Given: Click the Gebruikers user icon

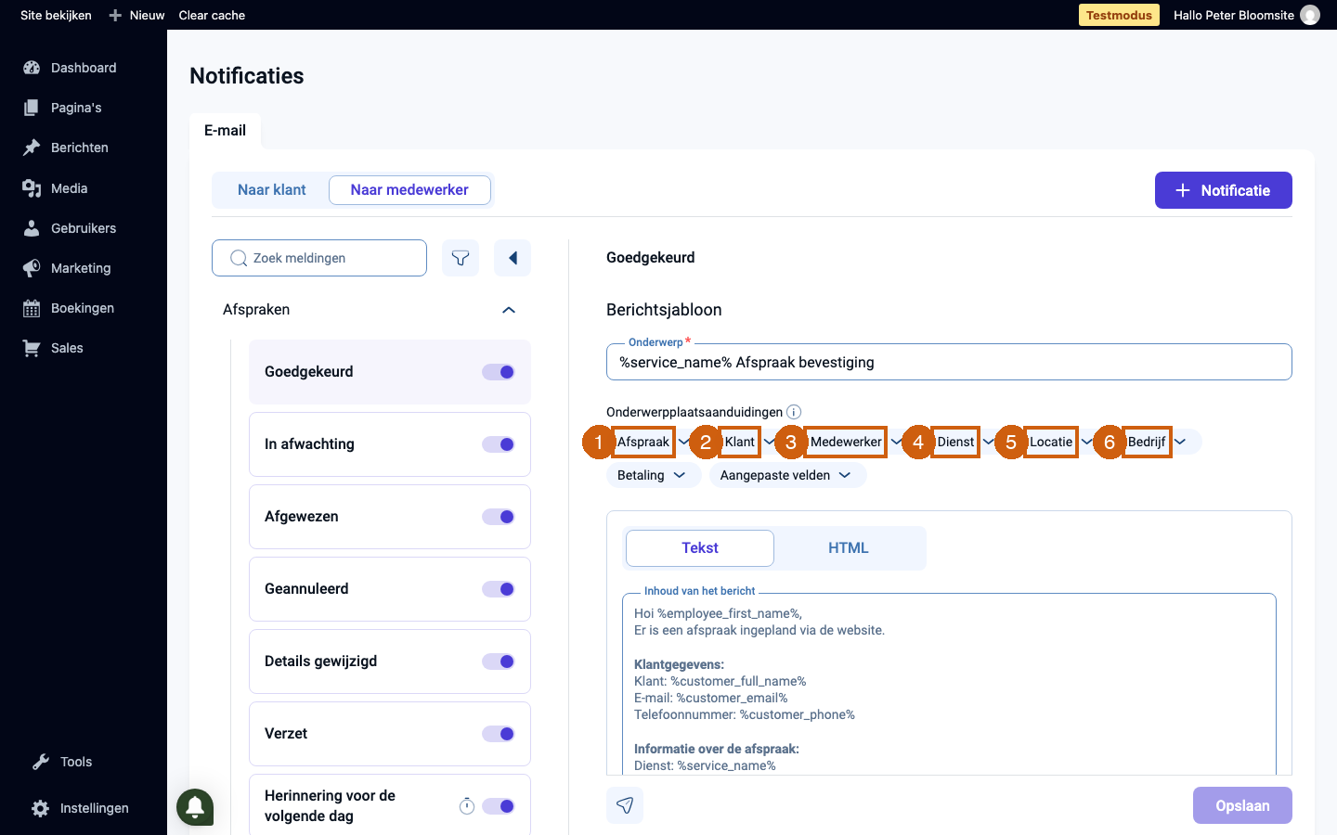Looking at the screenshot, I should (32, 228).
